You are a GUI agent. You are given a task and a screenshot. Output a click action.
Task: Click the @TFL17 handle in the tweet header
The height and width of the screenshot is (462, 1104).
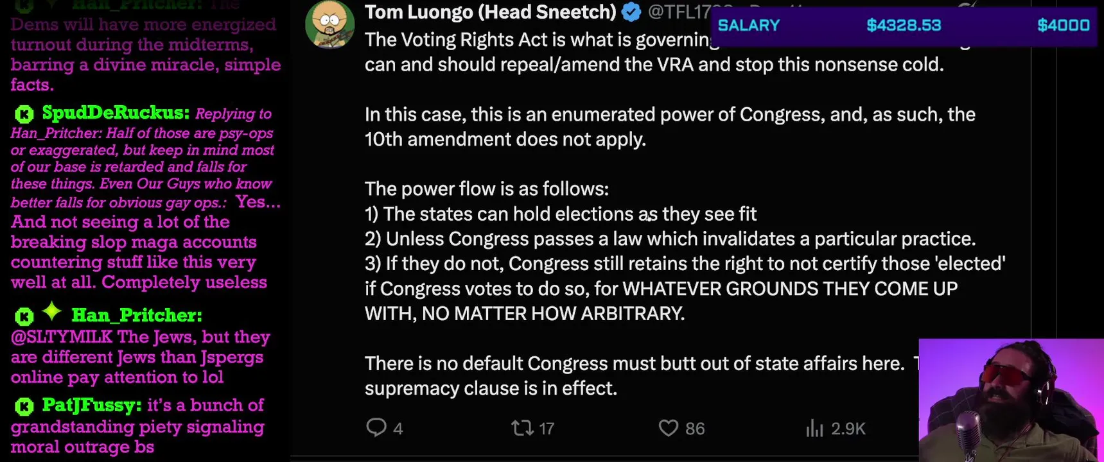678,12
